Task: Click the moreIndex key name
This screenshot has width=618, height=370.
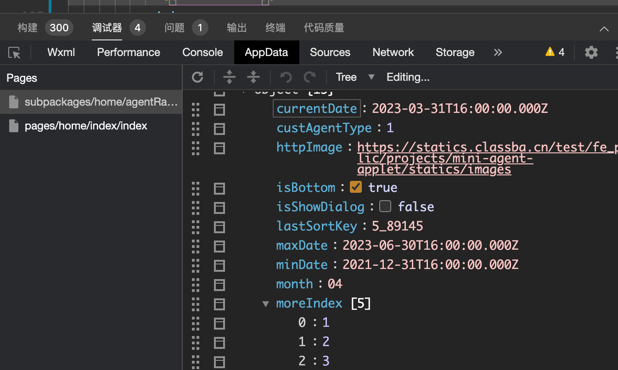Action: tap(309, 303)
